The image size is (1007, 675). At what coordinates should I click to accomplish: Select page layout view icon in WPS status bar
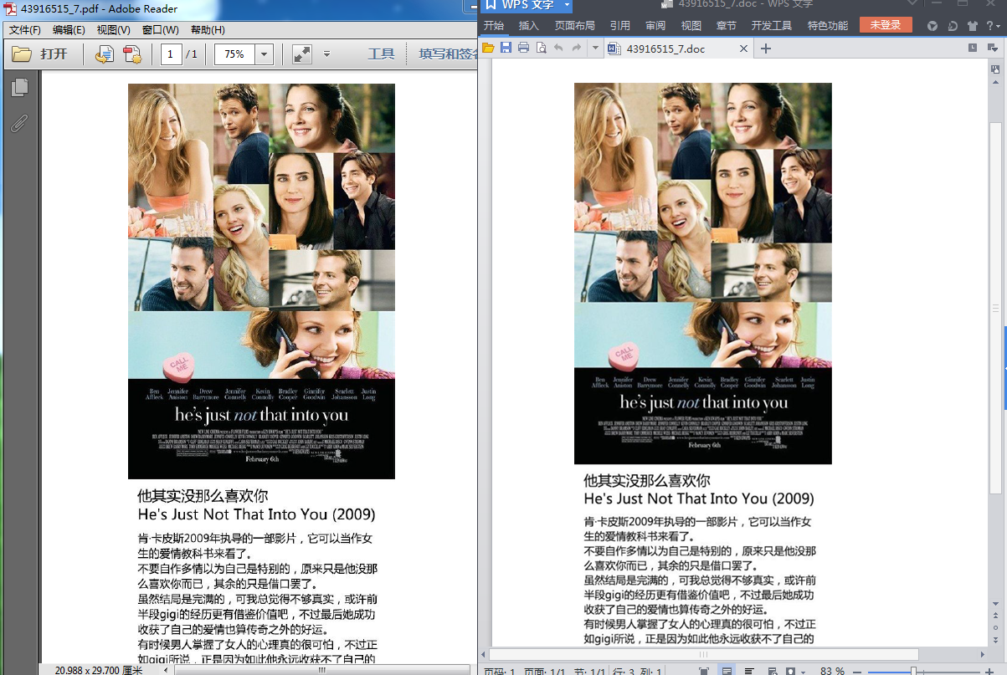727,671
